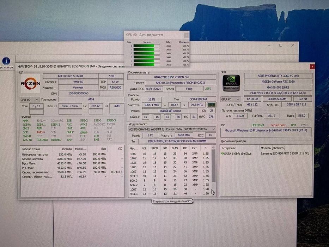
Task: Click the DDR4 SDRAM type field
Action: click(x=198, y=99)
